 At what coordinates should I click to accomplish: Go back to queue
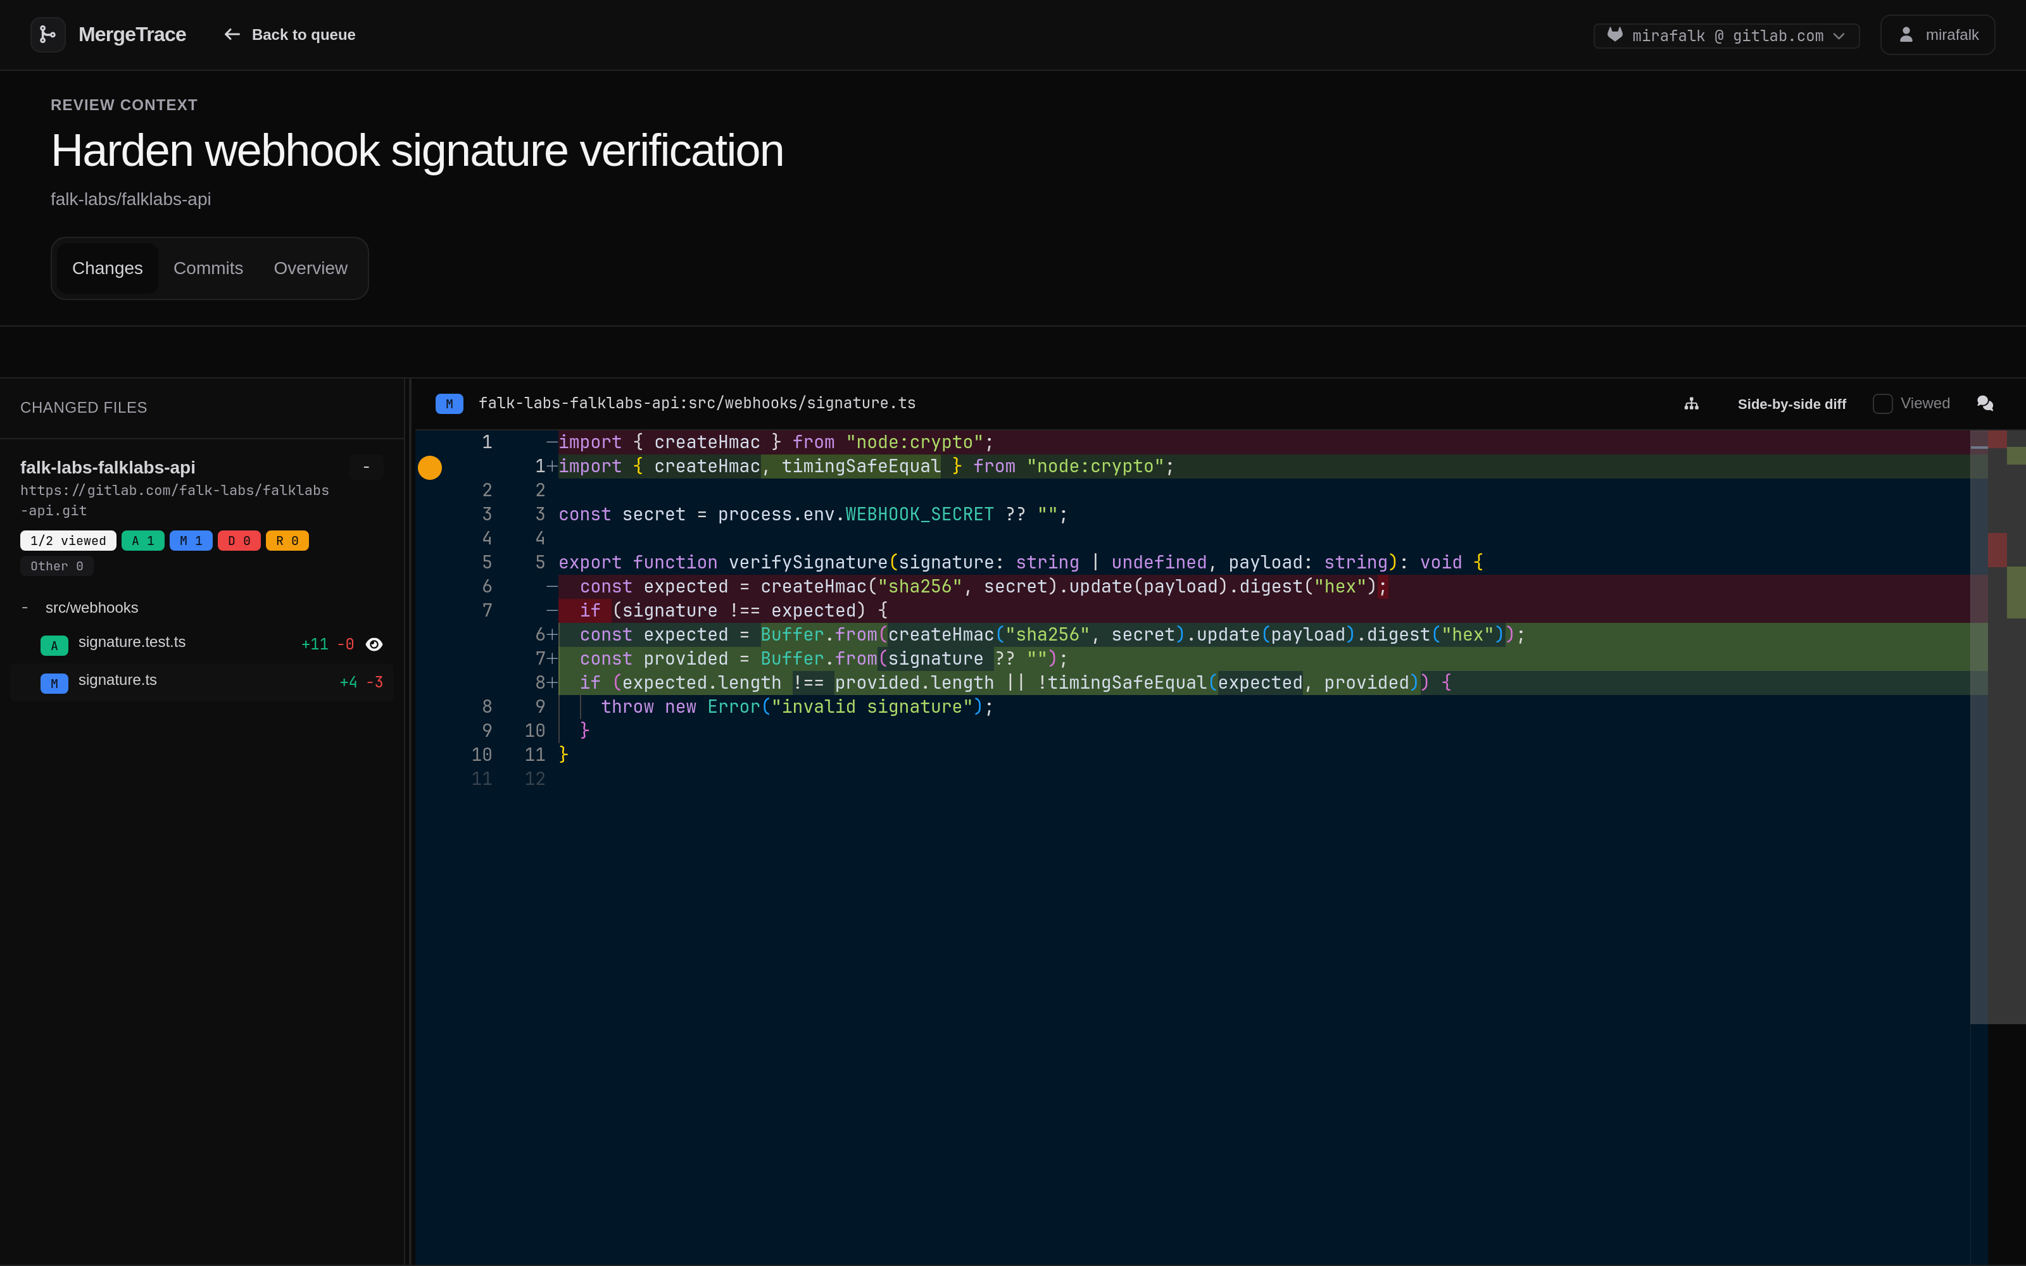[290, 34]
